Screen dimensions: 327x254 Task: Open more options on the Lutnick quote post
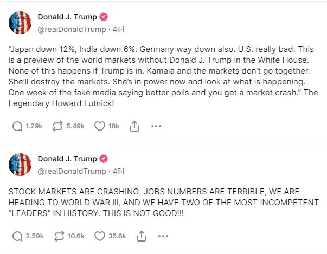156,127
